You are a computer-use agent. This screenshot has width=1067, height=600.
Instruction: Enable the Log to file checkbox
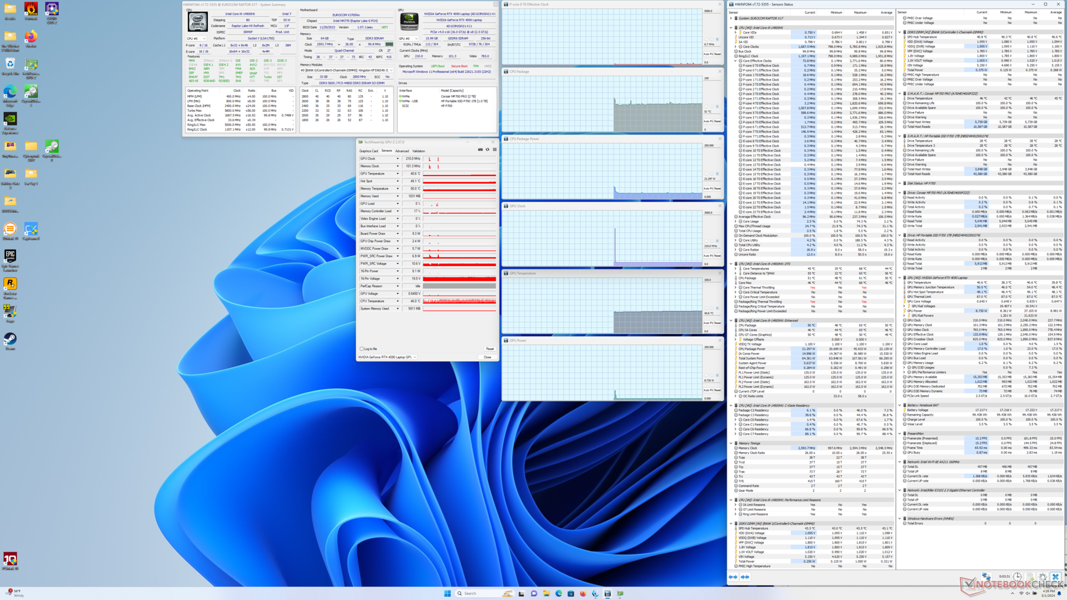pos(362,349)
